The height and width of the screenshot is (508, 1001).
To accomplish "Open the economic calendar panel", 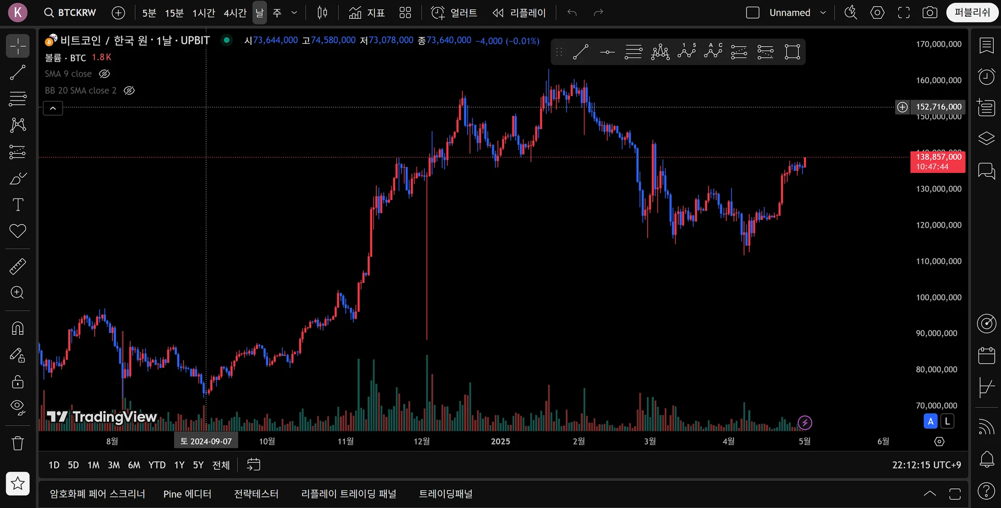I will tap(986, 355).
